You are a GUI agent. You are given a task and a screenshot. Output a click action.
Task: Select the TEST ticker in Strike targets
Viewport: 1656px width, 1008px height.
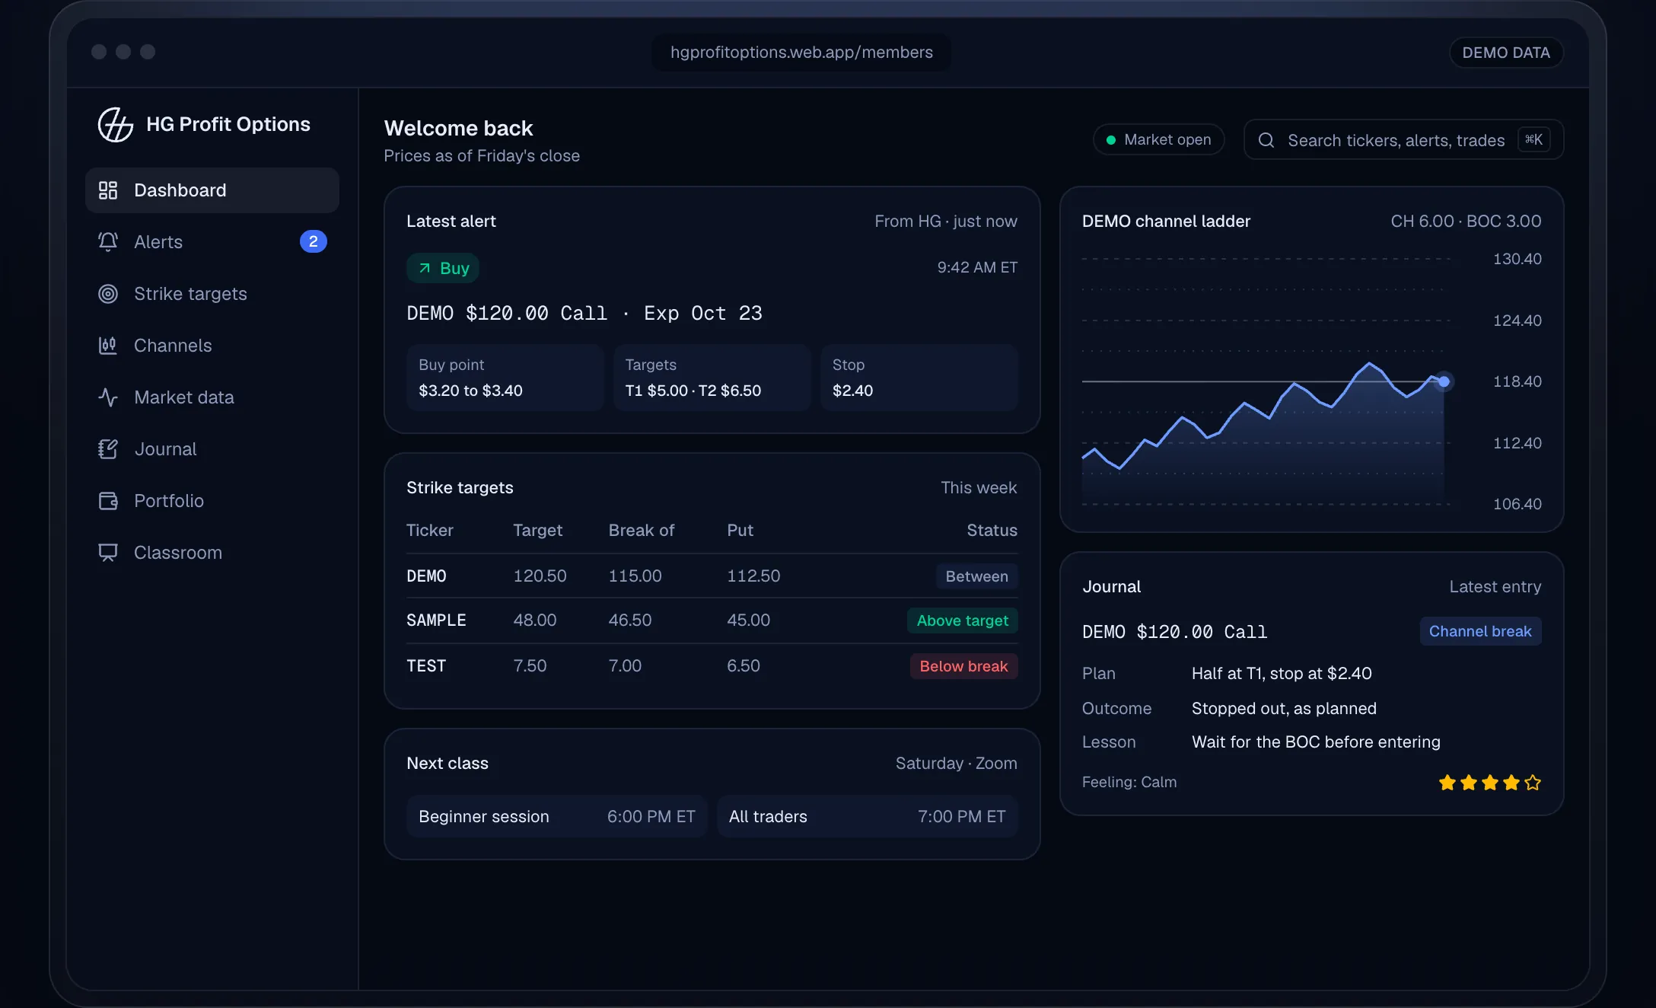[426, 666]
